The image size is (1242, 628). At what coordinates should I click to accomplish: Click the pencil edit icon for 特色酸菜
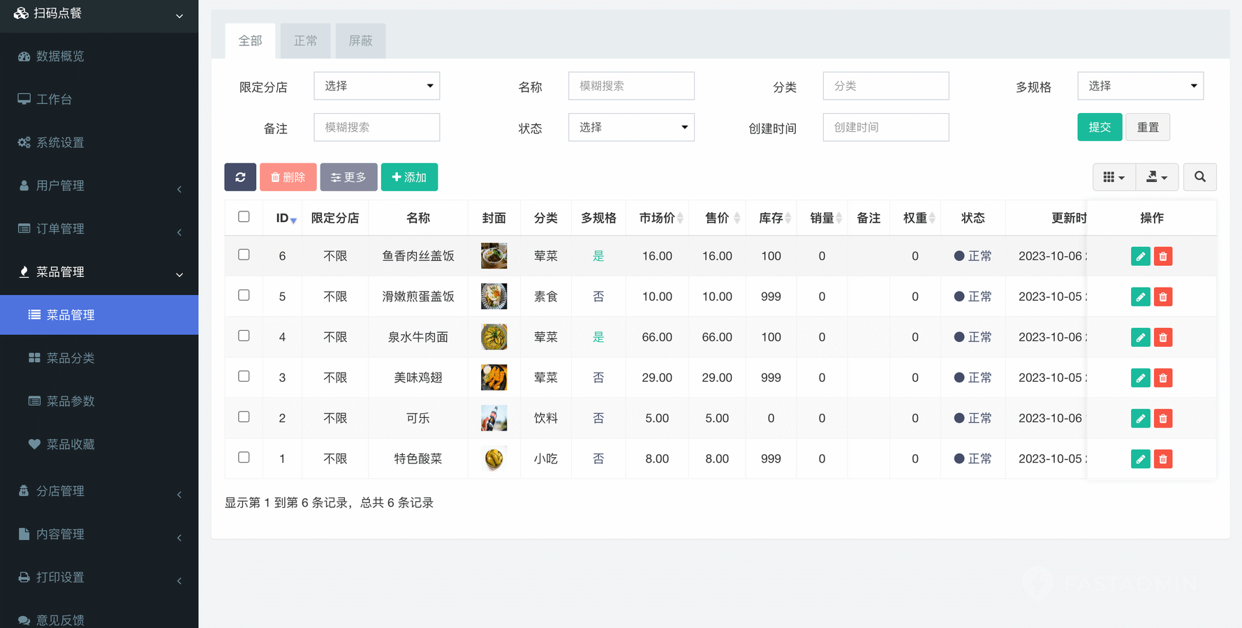pyautogui.click(x=1140, y=459)
